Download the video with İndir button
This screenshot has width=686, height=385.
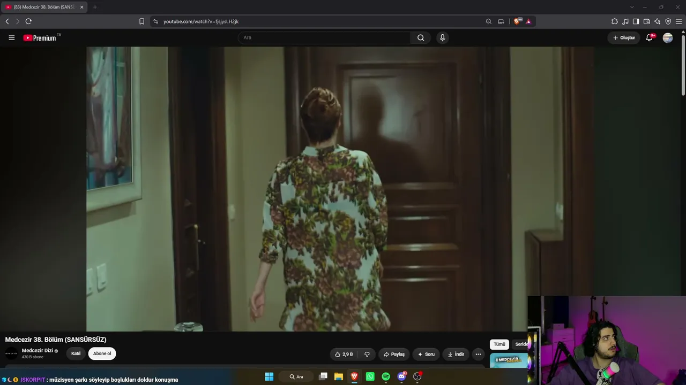tap(456, 354)
